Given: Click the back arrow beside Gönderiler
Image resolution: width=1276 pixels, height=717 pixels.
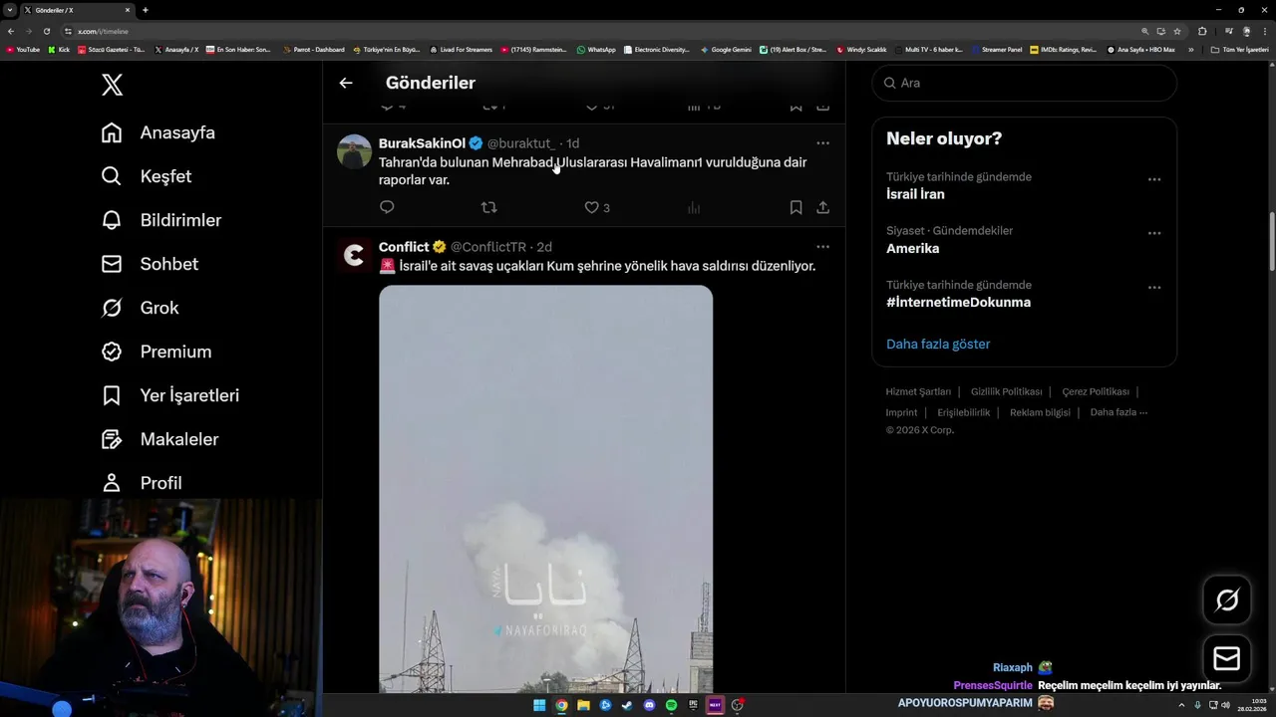Looking at the screenshot, I should point(346,83).
